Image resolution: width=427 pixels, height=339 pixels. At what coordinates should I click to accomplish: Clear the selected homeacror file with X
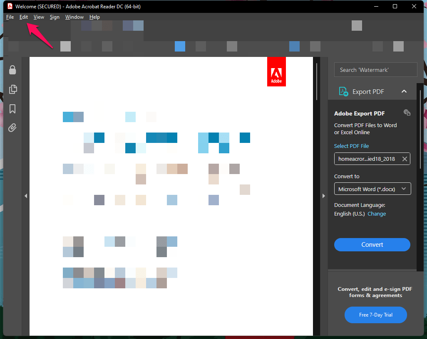pos(404,159)
